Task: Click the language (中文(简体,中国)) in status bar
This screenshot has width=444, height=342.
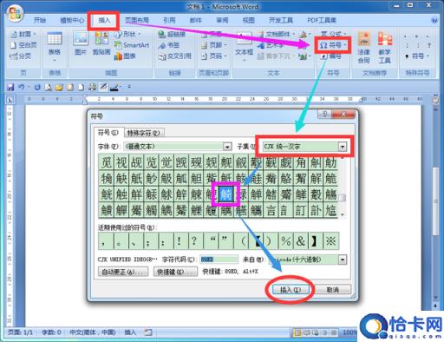Action: [x=93, y=332]
